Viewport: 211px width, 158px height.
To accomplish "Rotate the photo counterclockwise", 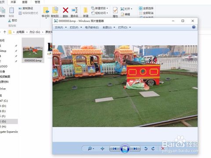I will click(x=146, y=149).
